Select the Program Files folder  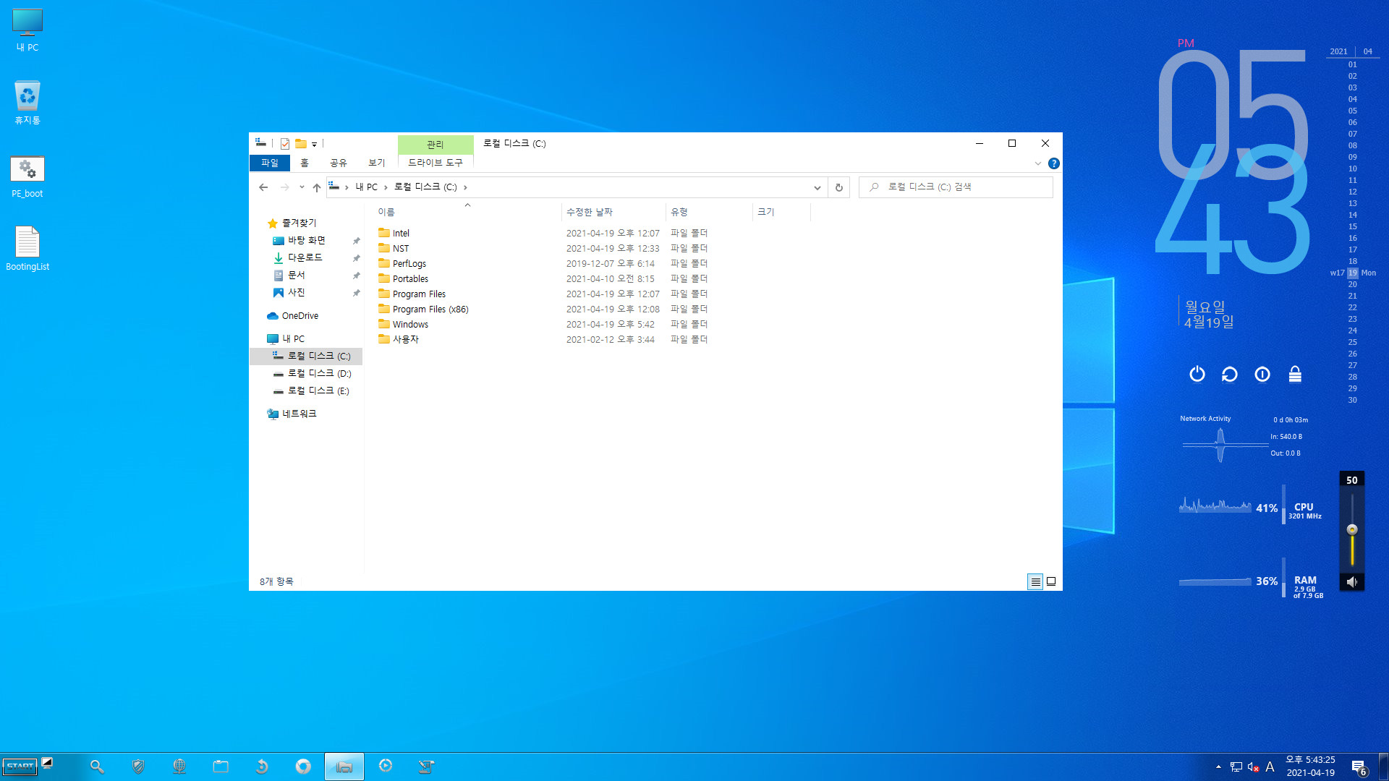tap(418, 294)
